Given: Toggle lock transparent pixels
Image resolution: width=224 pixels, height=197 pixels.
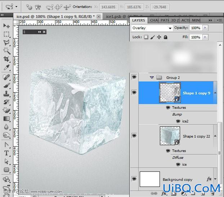Looking at the screenshot, I should tap(146, 37).
